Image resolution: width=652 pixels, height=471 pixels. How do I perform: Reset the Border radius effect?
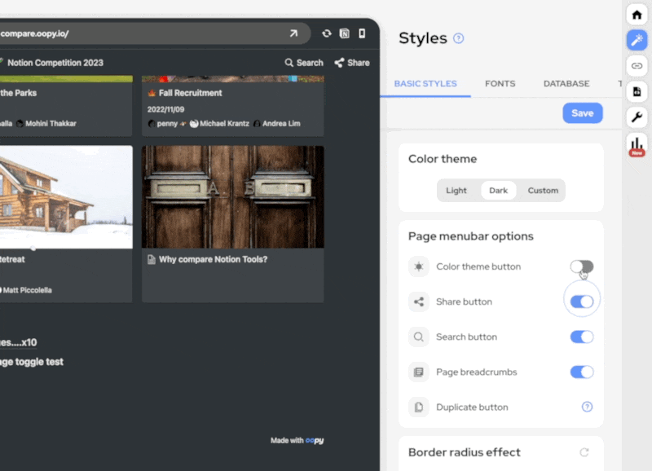584,452
